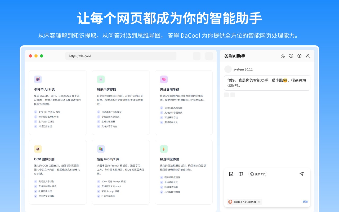
Task: Click the robot icon on 多模型 AI 对话 card
Action: click(38, 79)
